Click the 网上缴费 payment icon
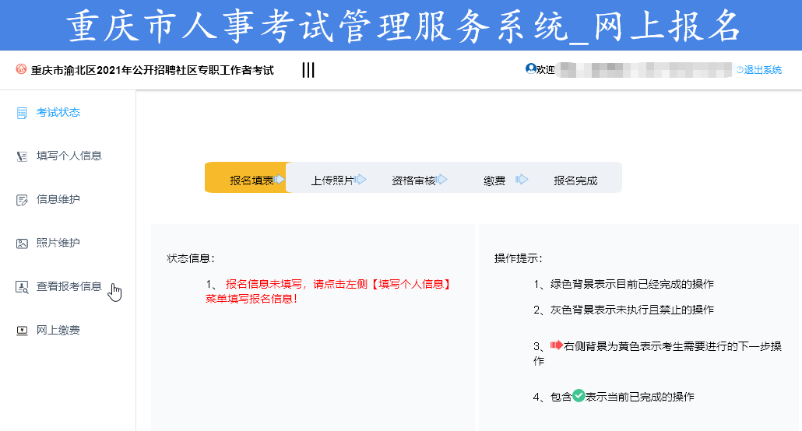Image resolution: width=802 pixels, height=431 pixels. tap(22, 331)
